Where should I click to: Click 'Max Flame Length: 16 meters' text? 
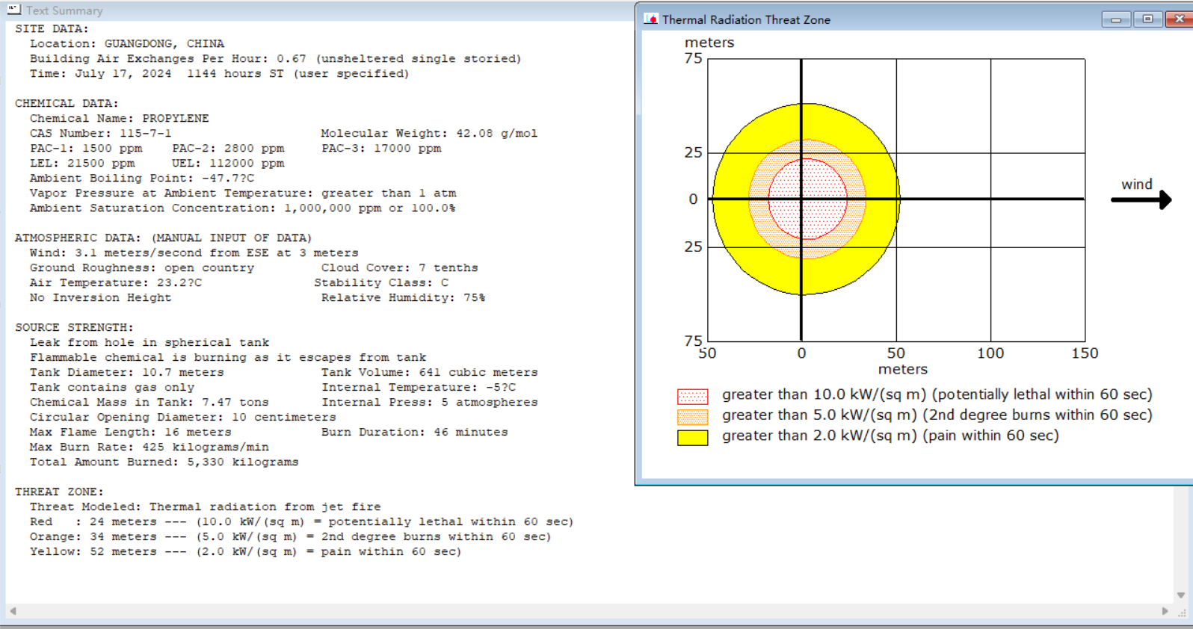(131, 432)
